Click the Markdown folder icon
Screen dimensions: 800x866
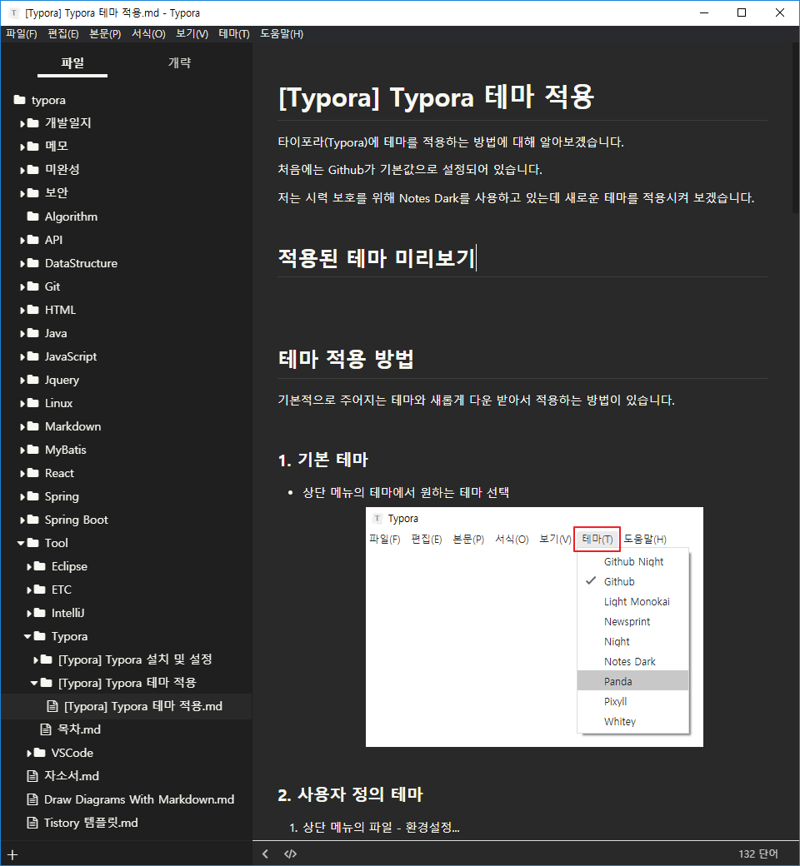(33, 426)
